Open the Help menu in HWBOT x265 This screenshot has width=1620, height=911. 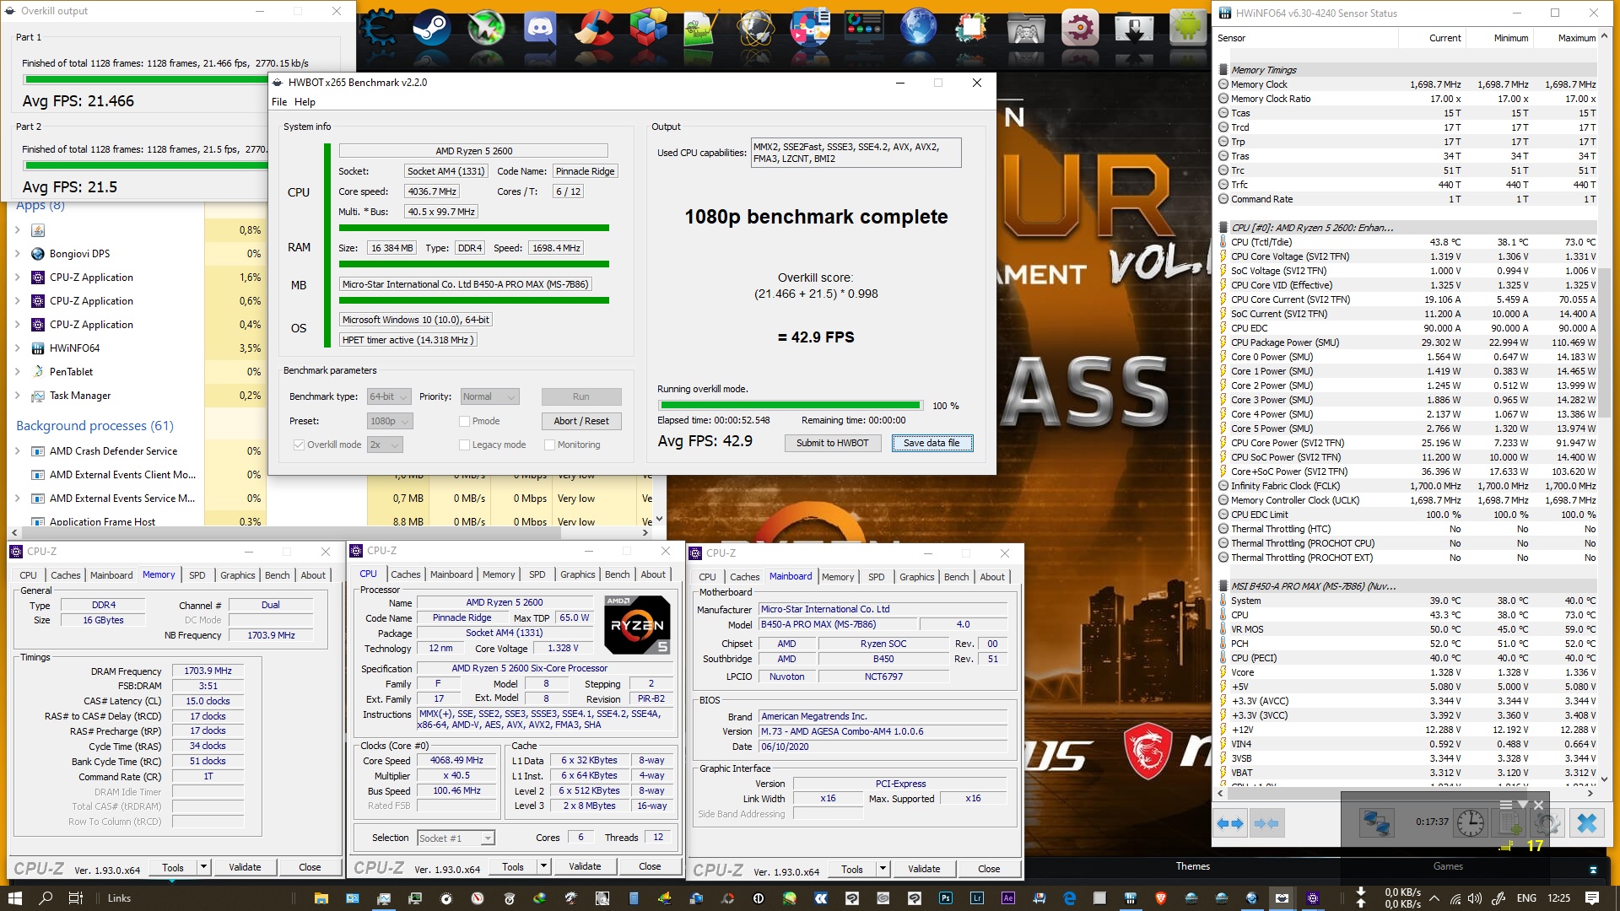tap(305, 102)
